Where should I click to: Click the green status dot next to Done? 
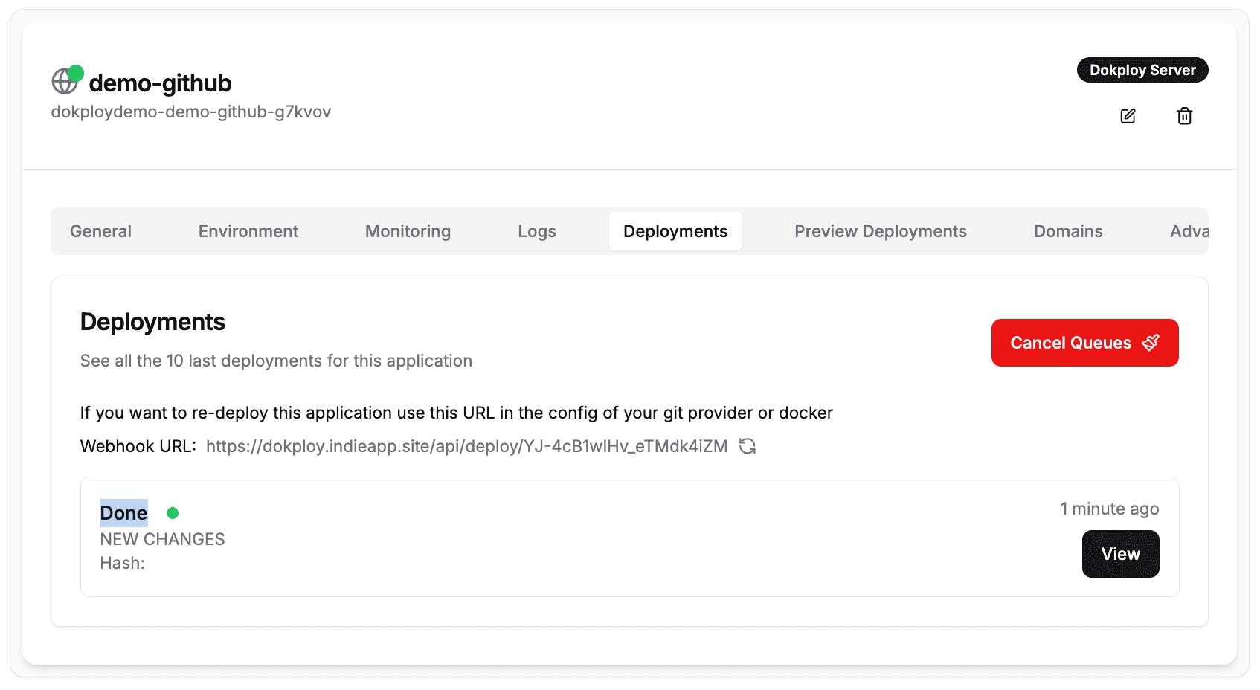click(173, 513)
